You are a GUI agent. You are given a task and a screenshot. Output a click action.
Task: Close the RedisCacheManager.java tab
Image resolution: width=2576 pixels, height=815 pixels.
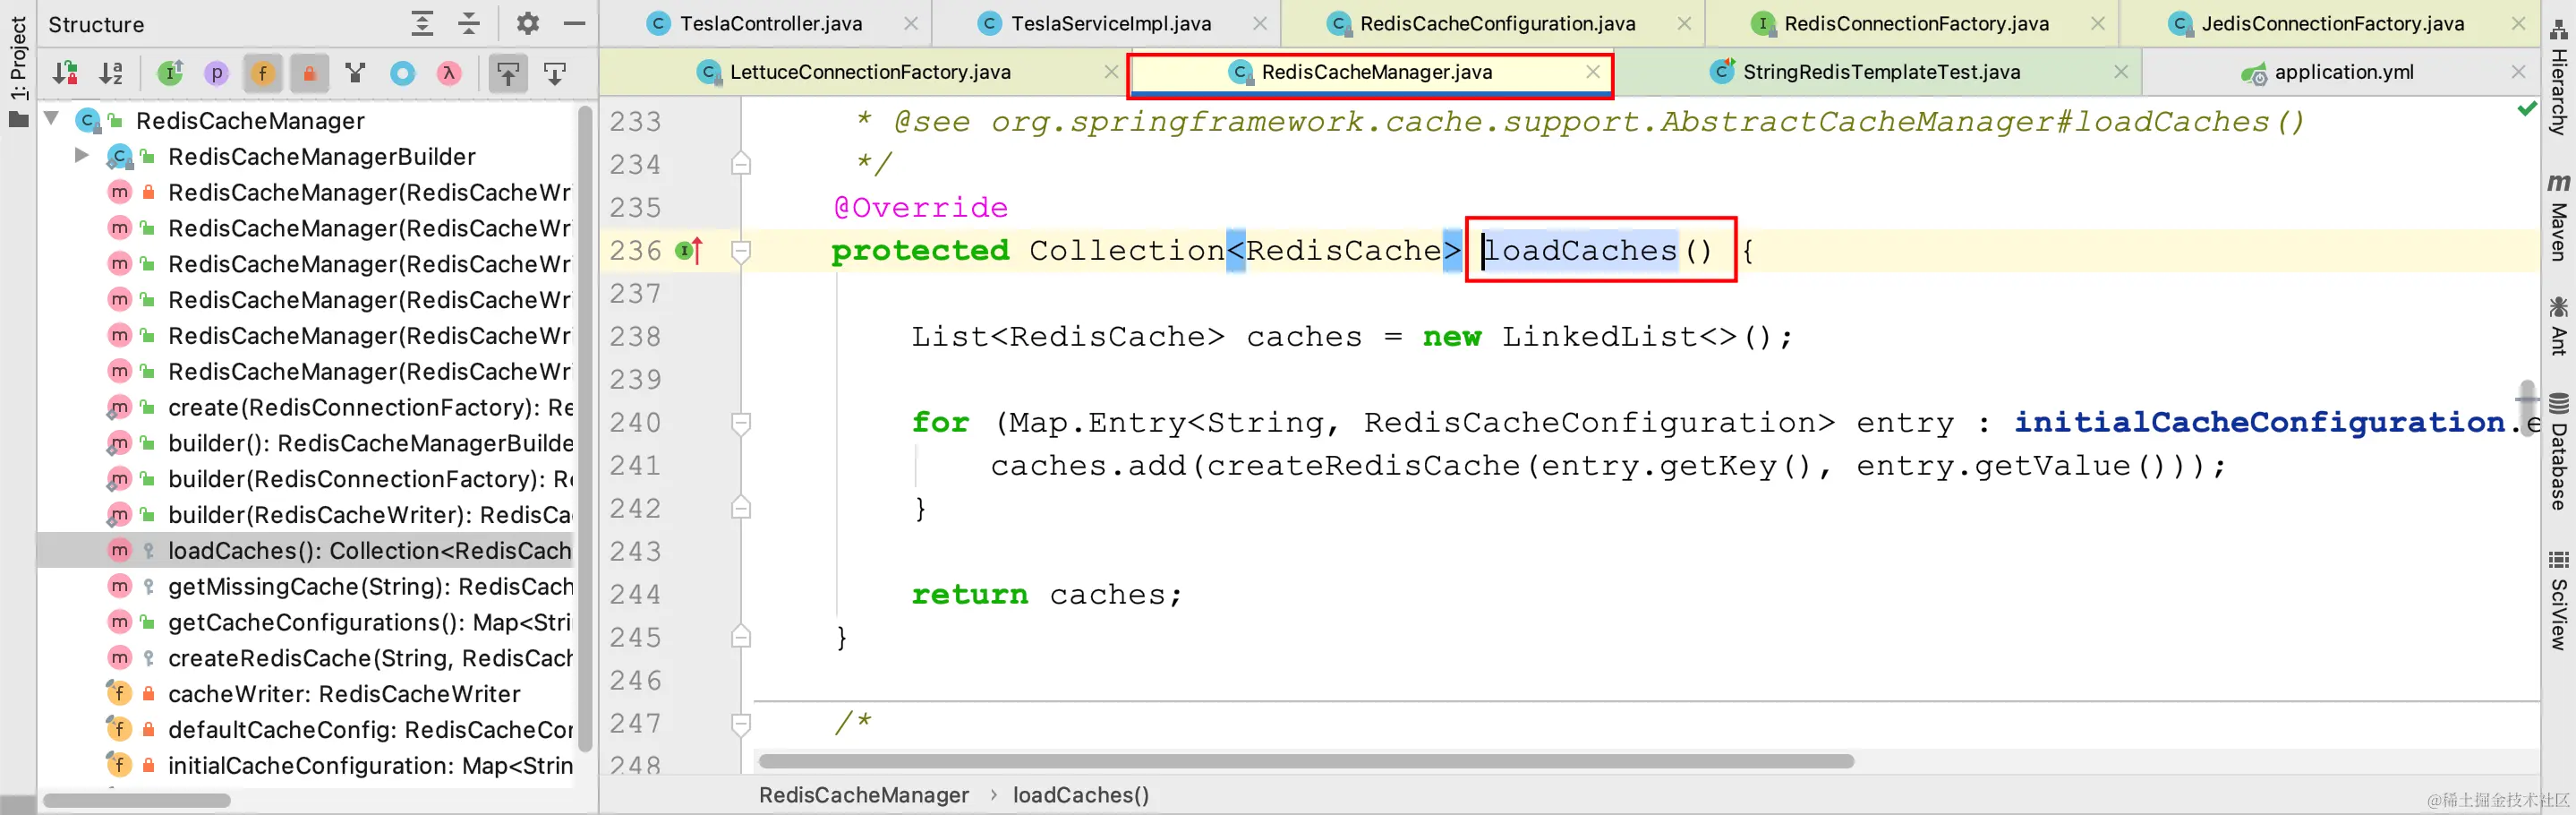click(1592, 72)
